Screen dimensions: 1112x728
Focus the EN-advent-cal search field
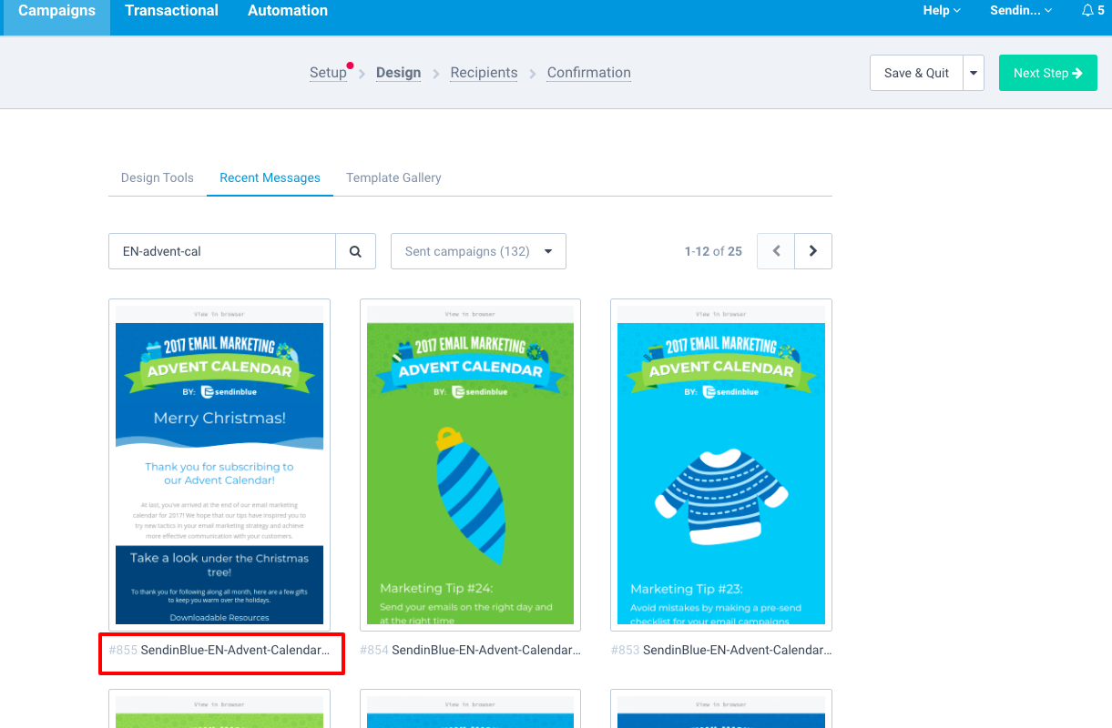(222, 251)
